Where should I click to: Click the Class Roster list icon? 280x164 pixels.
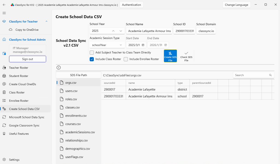[x=4, y=92]
